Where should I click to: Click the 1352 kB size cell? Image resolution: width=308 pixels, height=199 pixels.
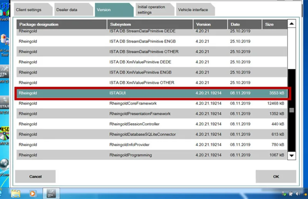tap(276, 114)
